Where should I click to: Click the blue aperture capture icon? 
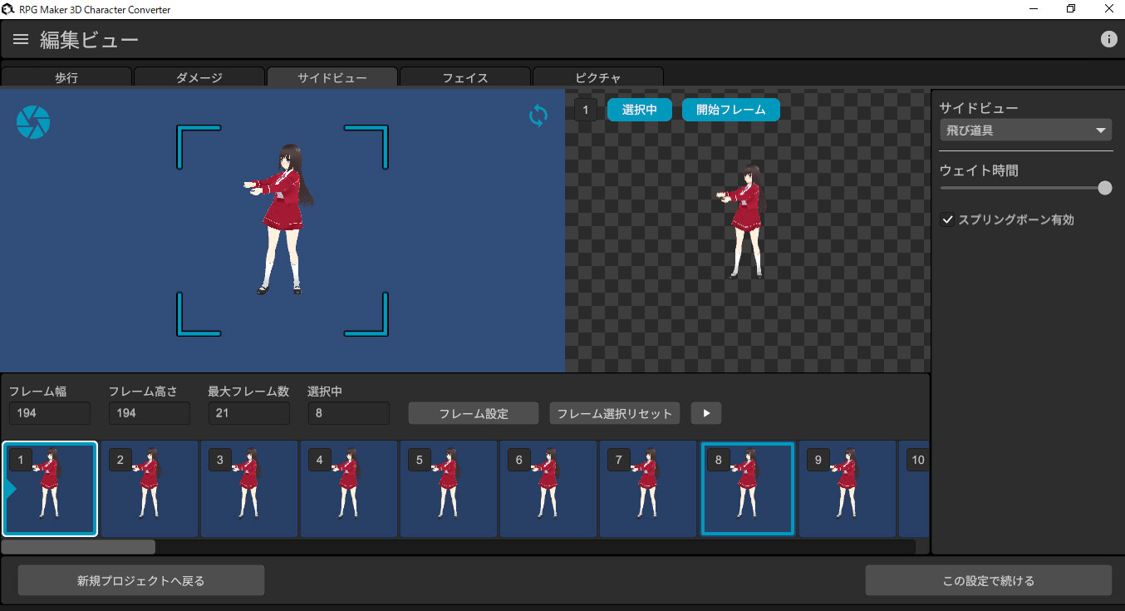pyautogui.click(x=32, y=121)
